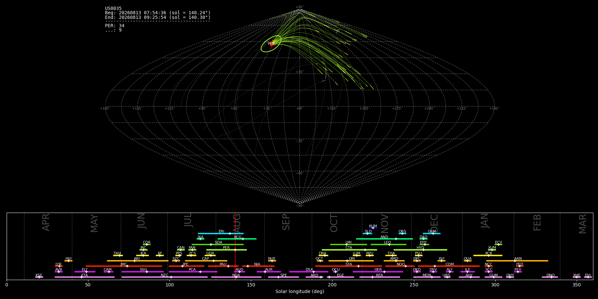Select the GEM shower bar
This screenshot has width=598, height=299.
432,234
